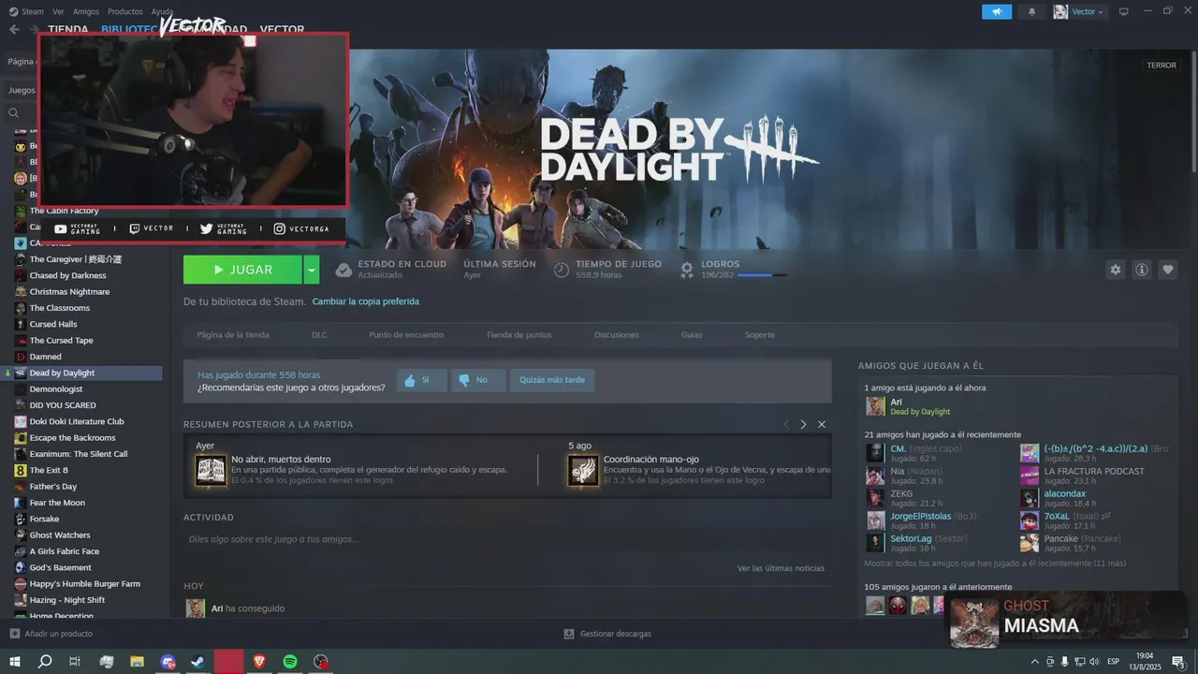Open Gestionar descargas
The width and height of the screenshot is (1198, 674).
point(608,634)
